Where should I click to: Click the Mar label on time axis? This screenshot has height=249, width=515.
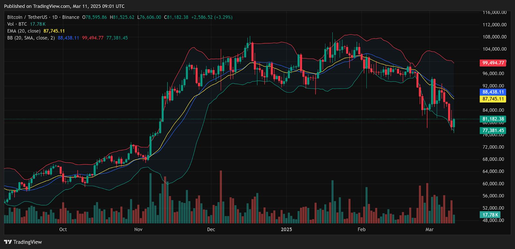[x=429, y=229]
